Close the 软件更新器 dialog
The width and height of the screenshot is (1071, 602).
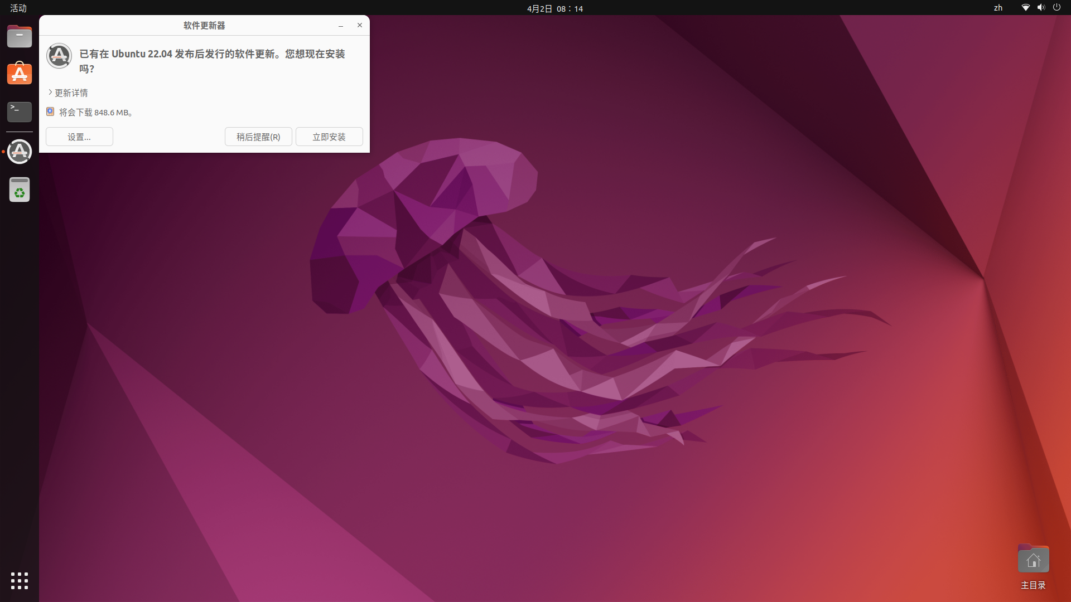360,25
